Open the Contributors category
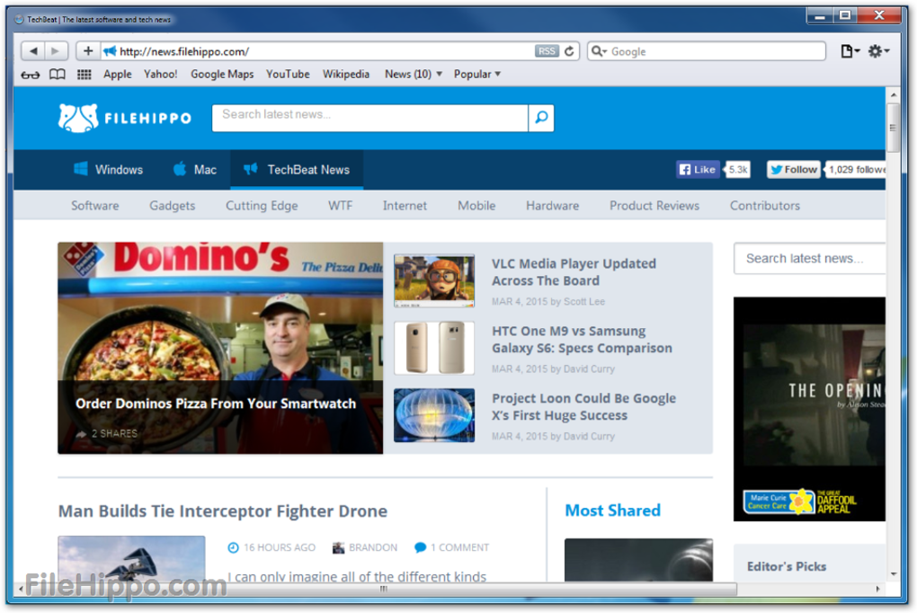The width and height of the screenshot is (917, 613). (x=765, y=206)
